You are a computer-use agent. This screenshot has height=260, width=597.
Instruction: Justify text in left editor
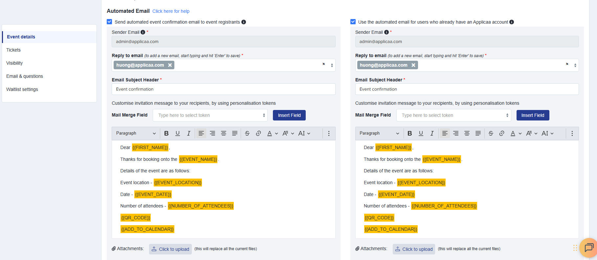pyautogui.click(x=235, y=133)
